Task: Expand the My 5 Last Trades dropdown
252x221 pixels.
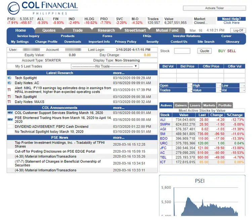Action: (x=105, y=66)
